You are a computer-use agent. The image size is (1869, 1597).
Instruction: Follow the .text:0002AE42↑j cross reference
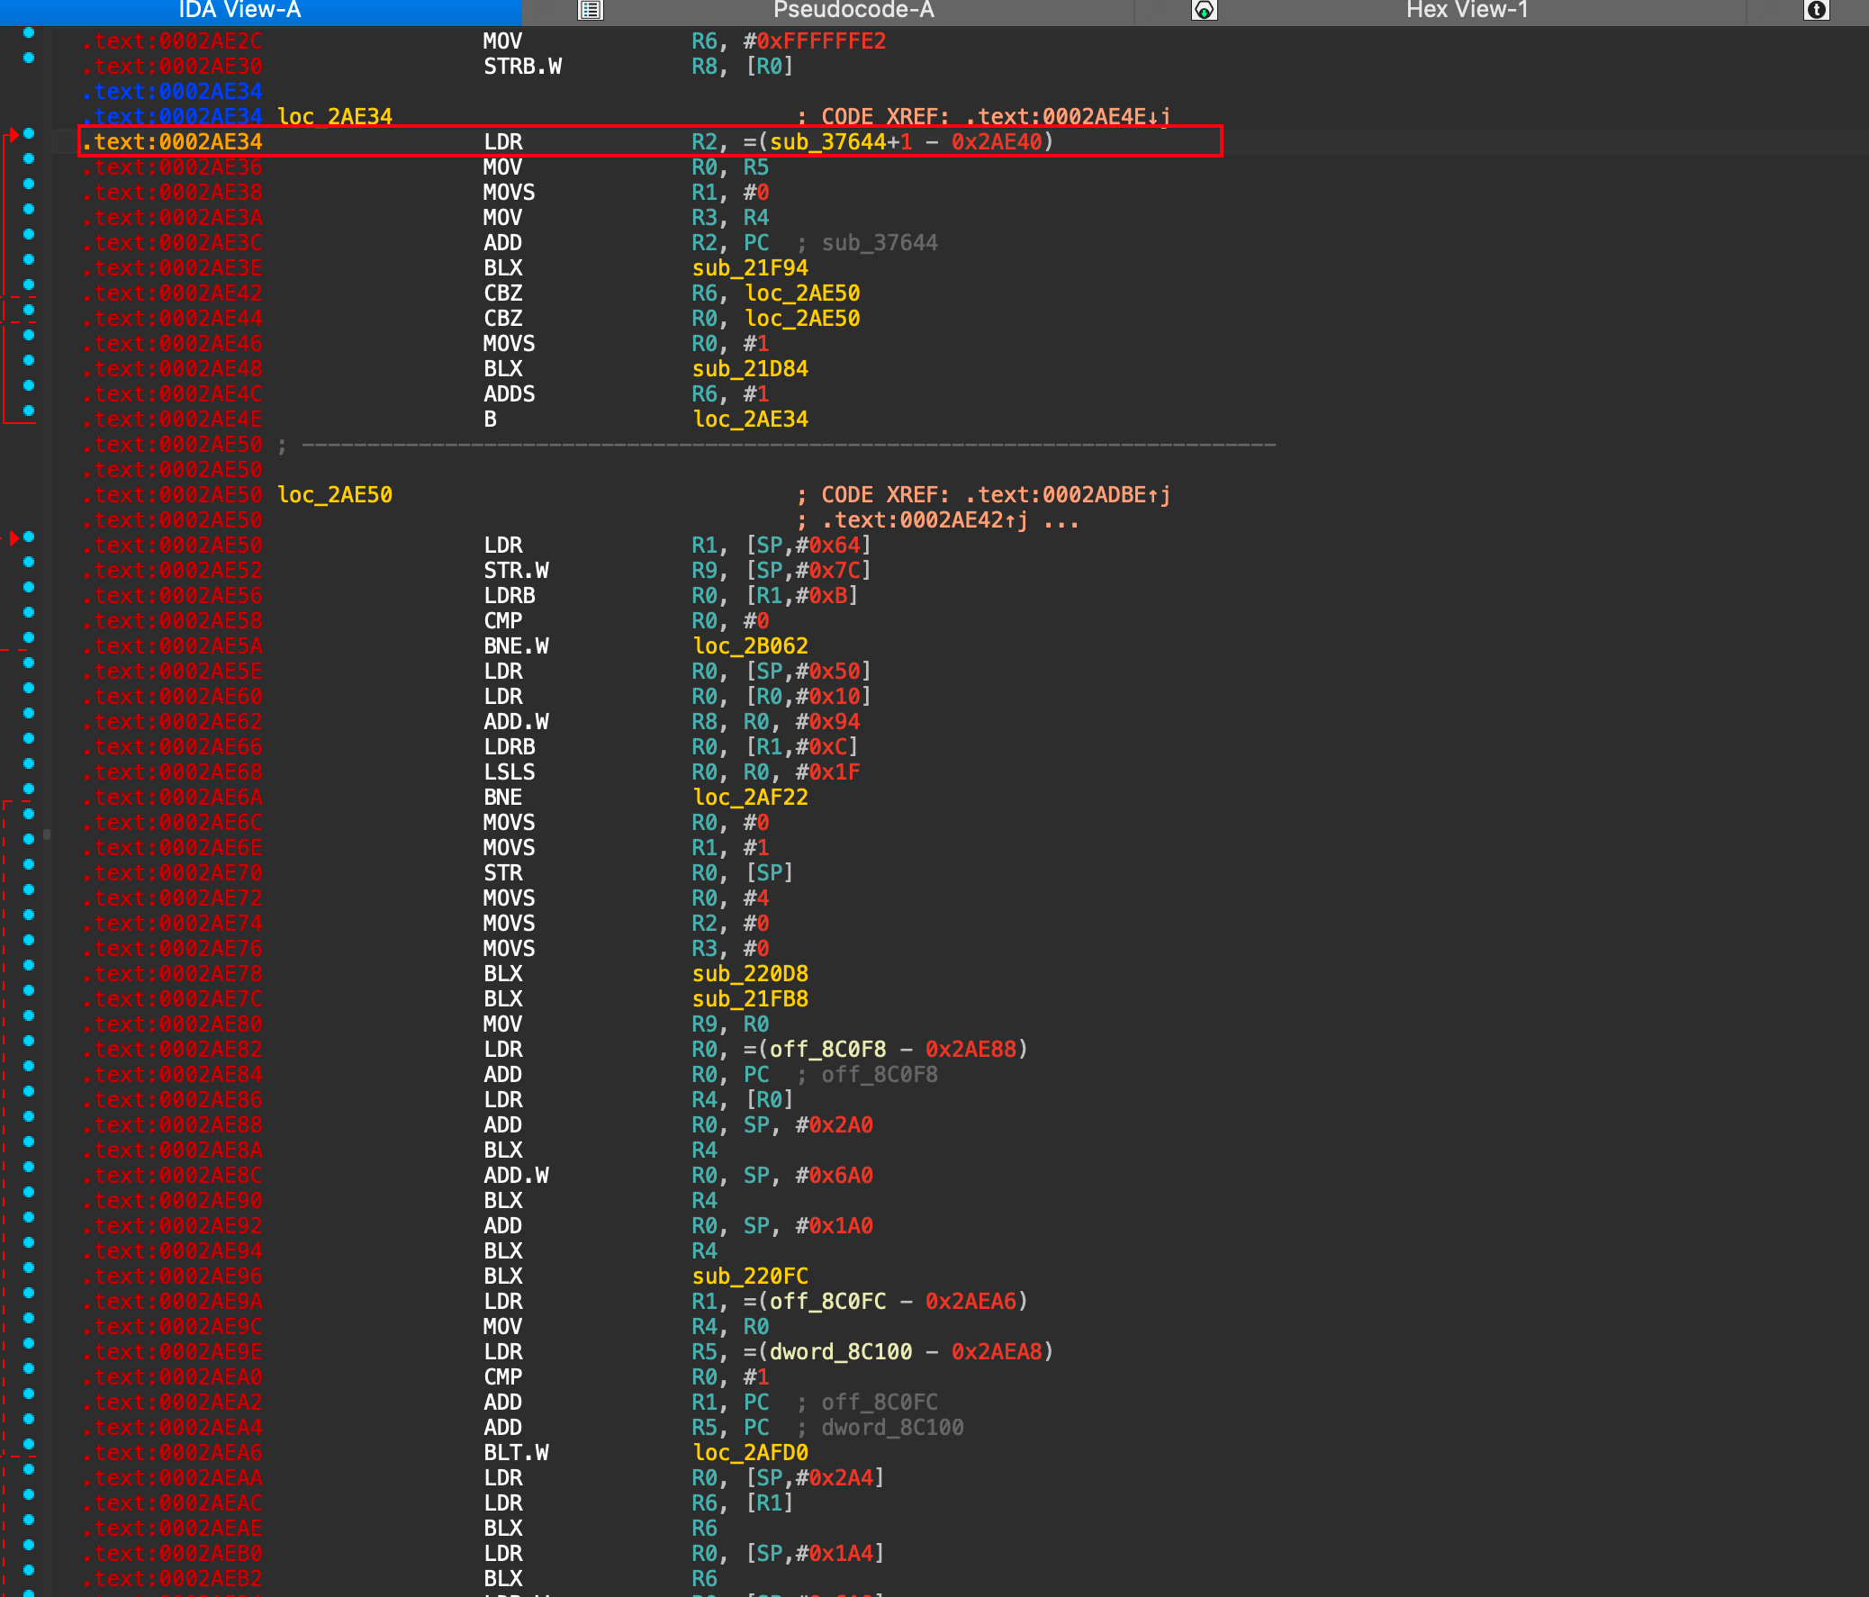tap(925, 520)
